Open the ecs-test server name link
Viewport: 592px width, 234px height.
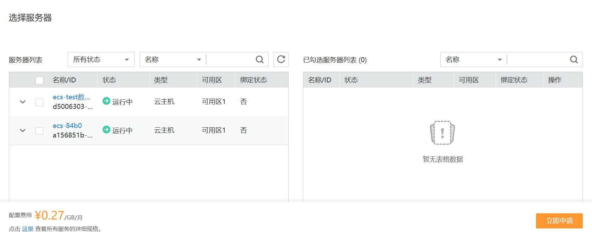71,97
